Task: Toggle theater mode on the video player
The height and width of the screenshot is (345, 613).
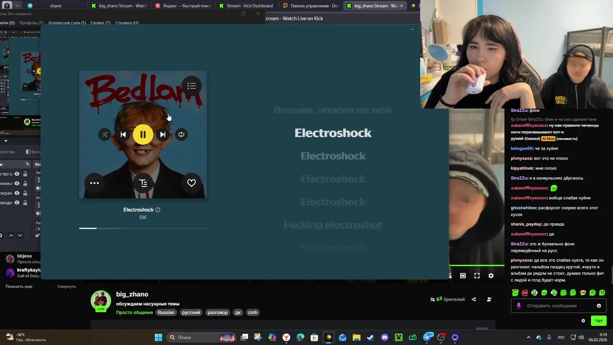Action: (463, 276)
